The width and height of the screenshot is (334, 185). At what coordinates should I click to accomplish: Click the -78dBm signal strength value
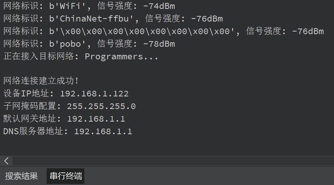pos(159,44)
